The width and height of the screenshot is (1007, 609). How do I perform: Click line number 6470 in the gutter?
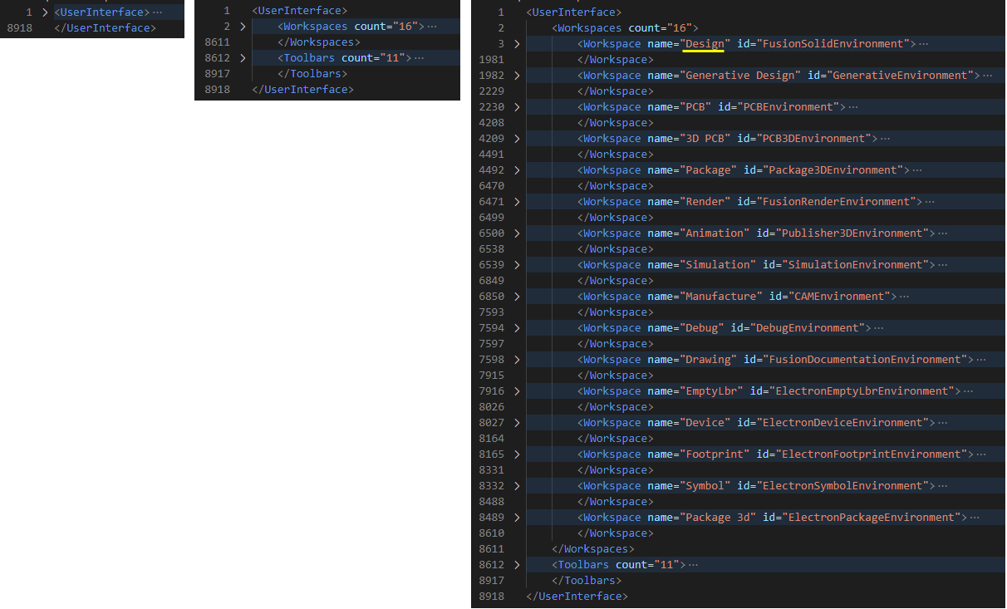click(492, 186)
